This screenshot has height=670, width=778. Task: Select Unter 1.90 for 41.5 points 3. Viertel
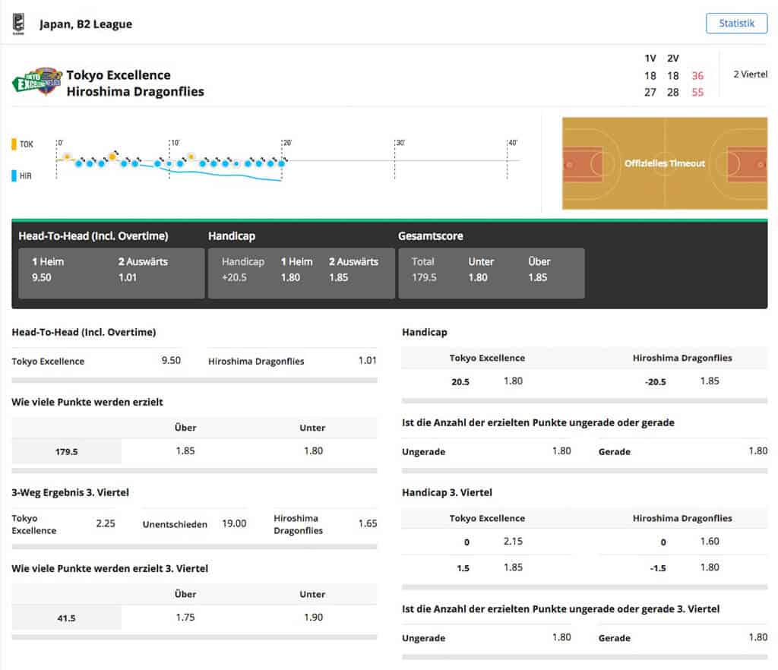[313, 618]
